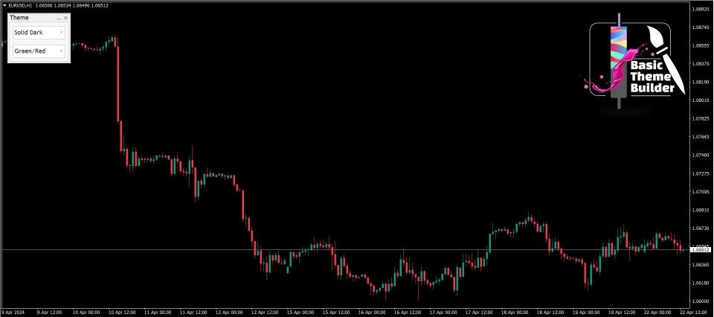714x317 pixels.
Task: Click the 1.08375 price axis label
Action: (x=700, y=64)
